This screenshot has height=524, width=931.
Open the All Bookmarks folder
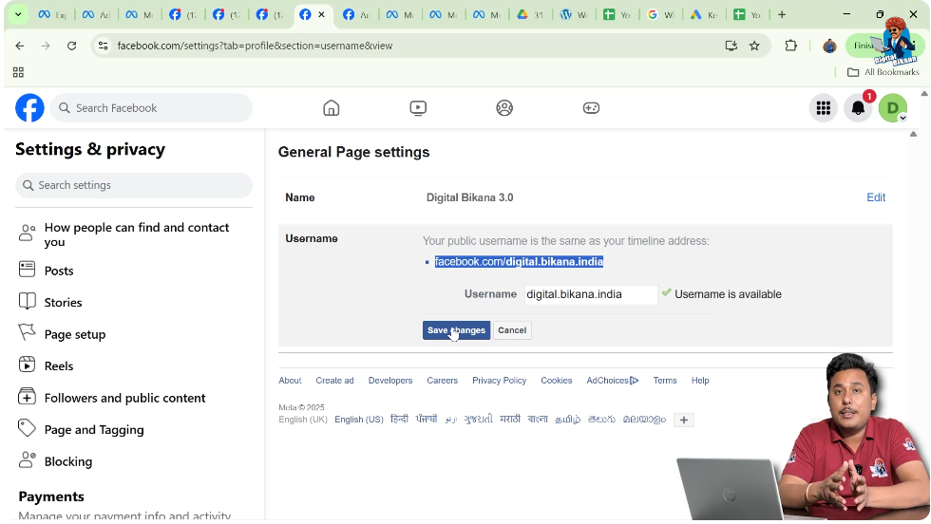coord(883,72)
